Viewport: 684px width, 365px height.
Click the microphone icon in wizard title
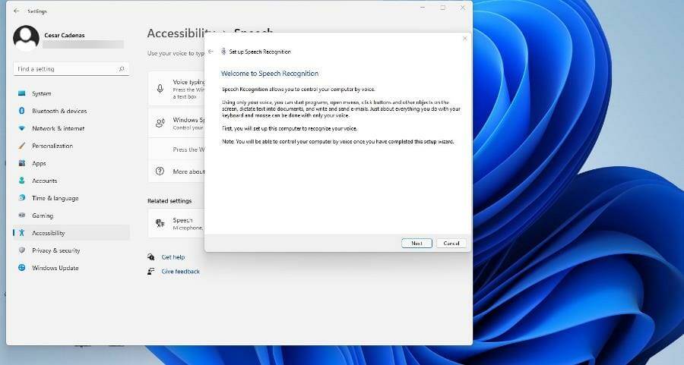pyautogui.click(x=223, y=52)
